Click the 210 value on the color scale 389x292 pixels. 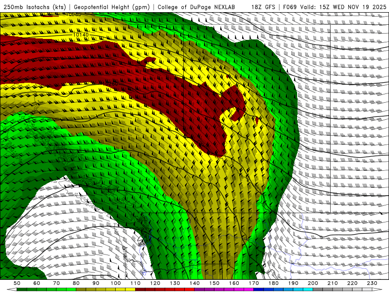(x=333, y=283)
